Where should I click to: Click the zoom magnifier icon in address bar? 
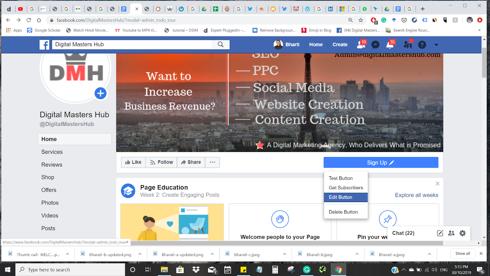350,20
